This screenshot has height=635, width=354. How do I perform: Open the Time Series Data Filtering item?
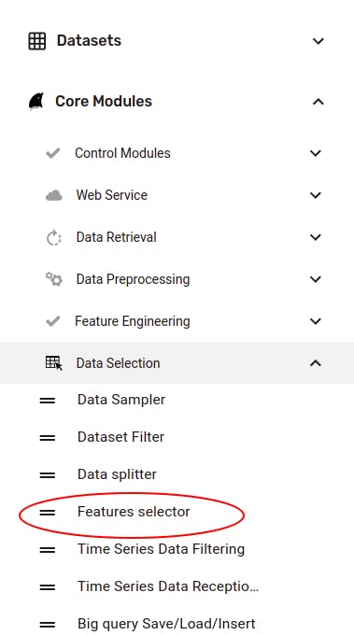[161, 549]
